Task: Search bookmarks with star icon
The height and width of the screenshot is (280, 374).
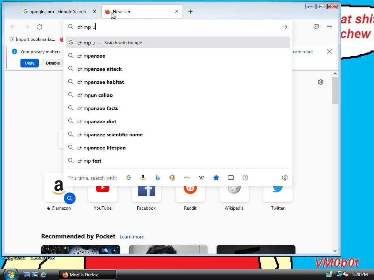Action: click(x=216, y=178)
